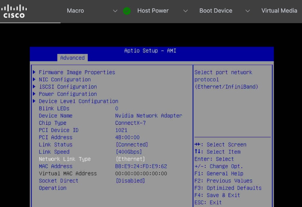Expand the Device Level Configuration entry
The image size is (302, 207).
click(x=78, y=101)
